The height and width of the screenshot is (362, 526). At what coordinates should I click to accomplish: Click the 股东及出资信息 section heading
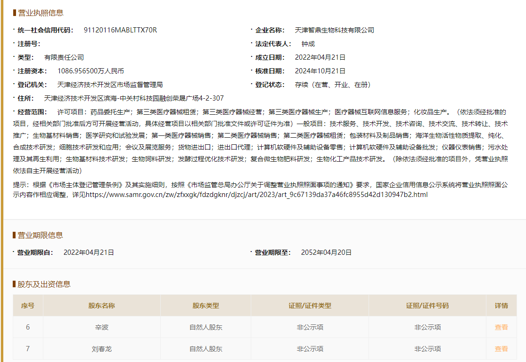pyautogui.click(x=44, y=284)
